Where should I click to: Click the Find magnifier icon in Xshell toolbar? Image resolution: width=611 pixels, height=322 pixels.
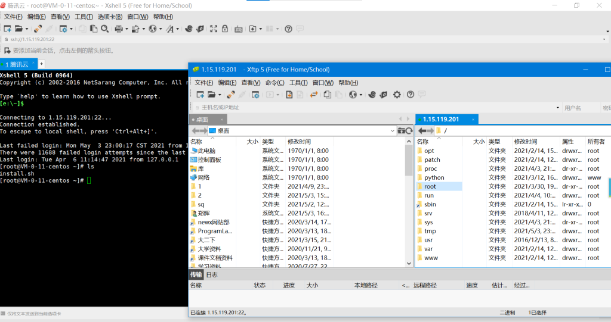[104, 29]
